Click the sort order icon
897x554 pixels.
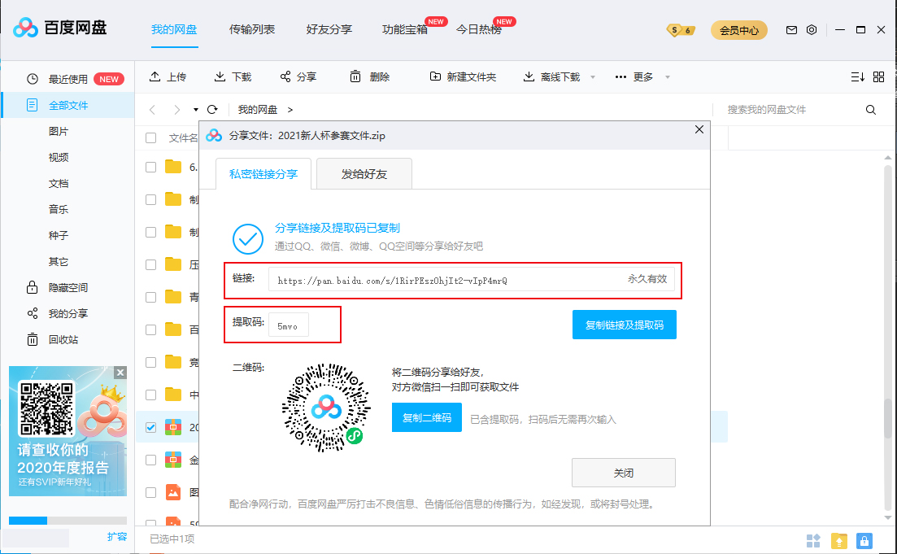pyautogui.click(x=857, y=76)
